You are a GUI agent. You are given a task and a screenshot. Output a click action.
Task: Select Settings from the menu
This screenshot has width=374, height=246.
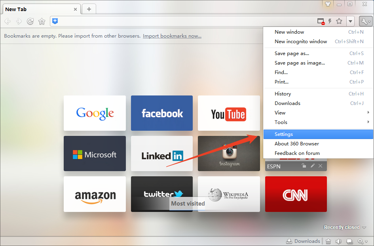coord(284,134)
